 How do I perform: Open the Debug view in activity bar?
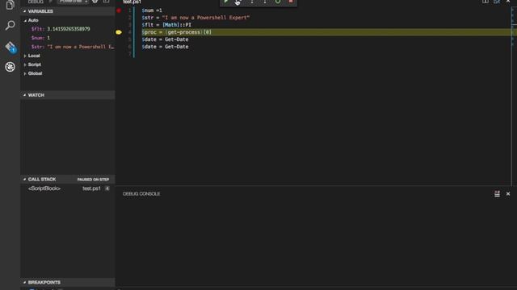[x=10, y=67]
